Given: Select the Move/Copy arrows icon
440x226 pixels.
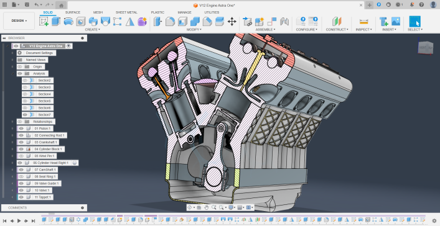Looking at the screenshot, I should (232, 21).
